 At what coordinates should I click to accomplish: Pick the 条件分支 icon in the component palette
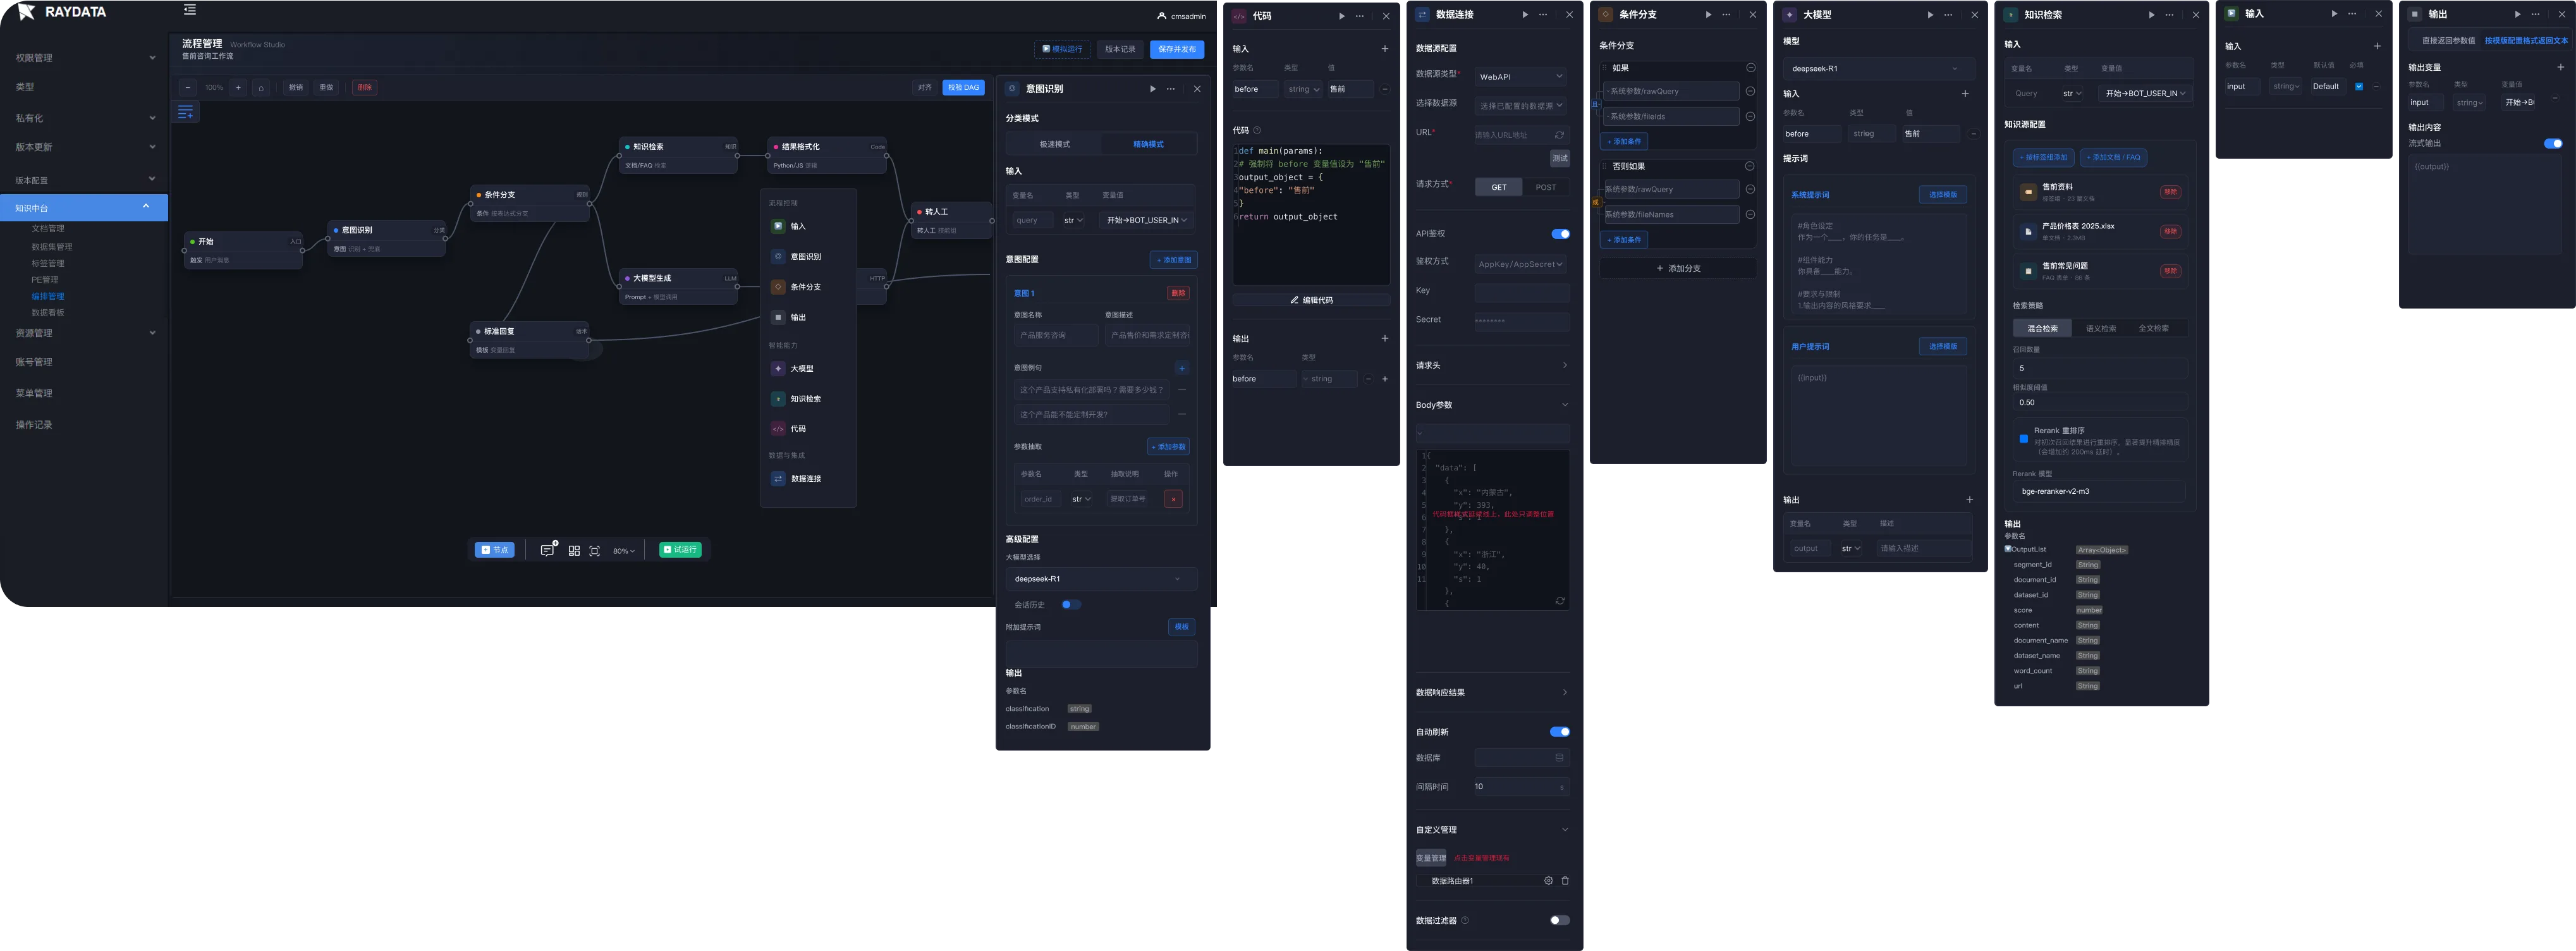pos(778,287)
